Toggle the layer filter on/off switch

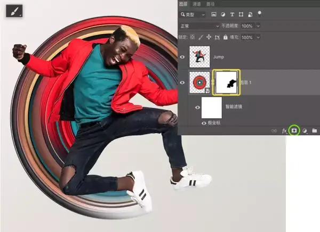click(260, 14)
